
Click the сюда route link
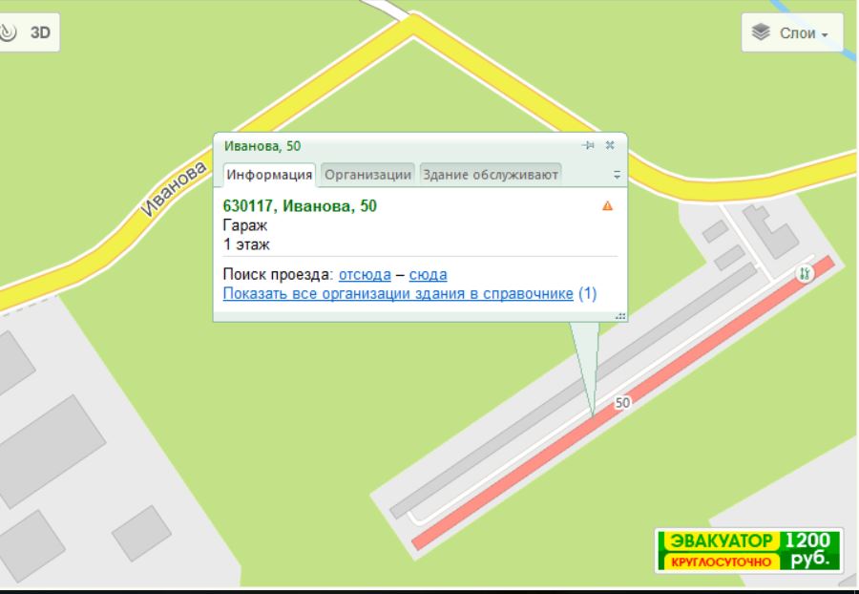[428, 275]
